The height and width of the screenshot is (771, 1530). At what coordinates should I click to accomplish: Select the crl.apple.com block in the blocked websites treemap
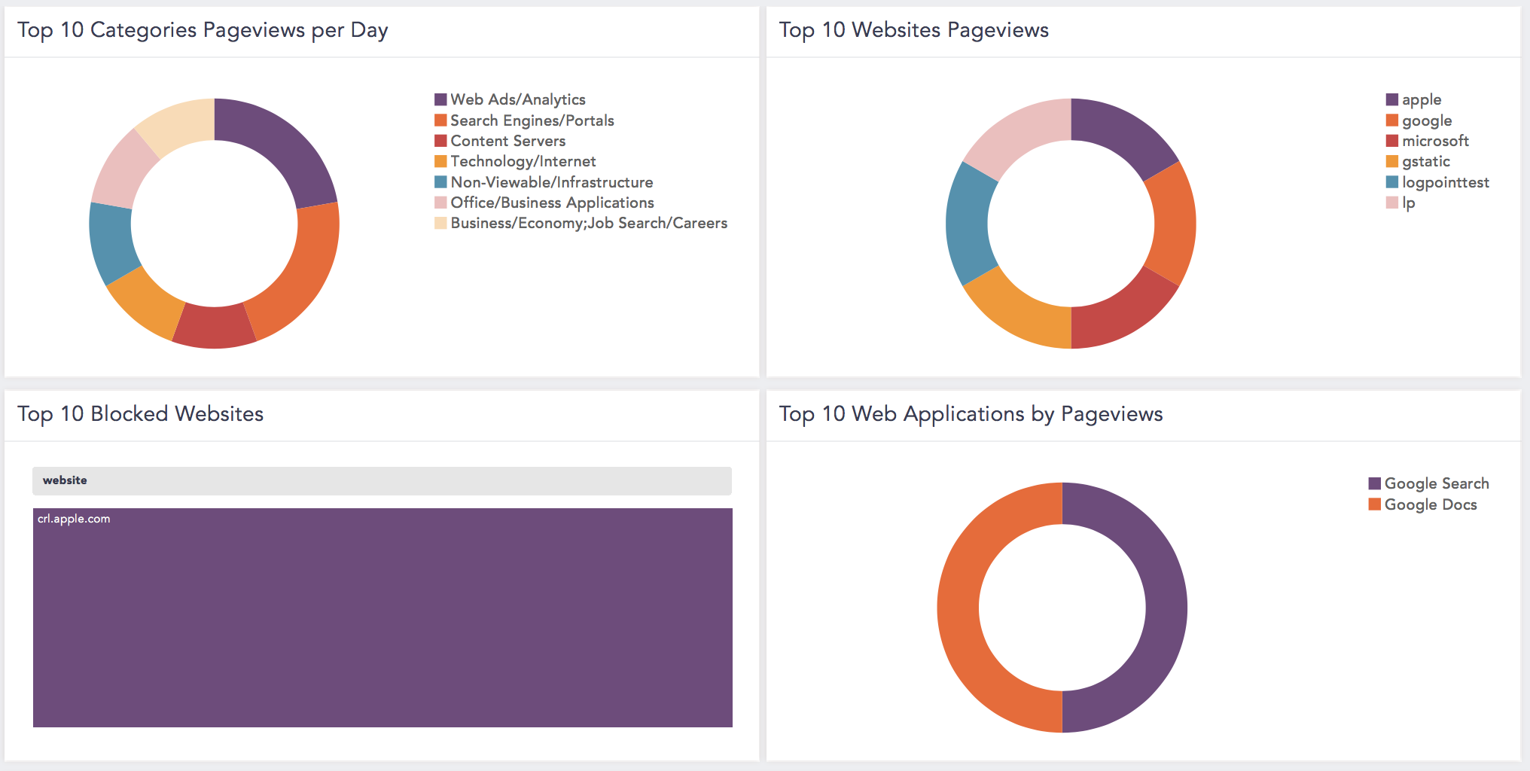pyautogui.click(x=382, y=617)
